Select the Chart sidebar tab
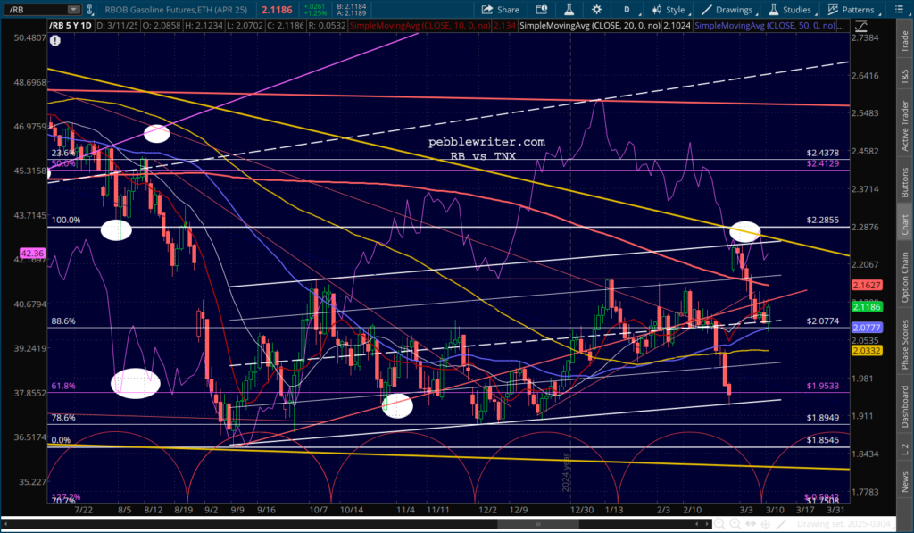Viewport: 914px width, 533px height. click(905, 224)
